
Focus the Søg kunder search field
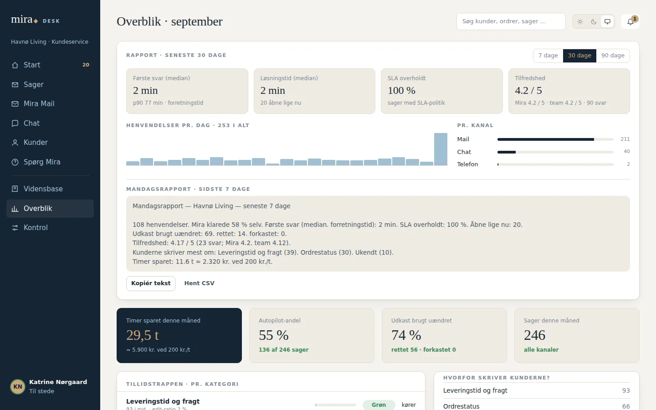click(x=511, y=21)
